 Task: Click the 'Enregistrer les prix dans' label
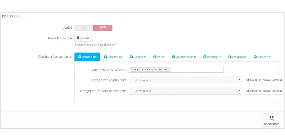click(x=109, y=80)
